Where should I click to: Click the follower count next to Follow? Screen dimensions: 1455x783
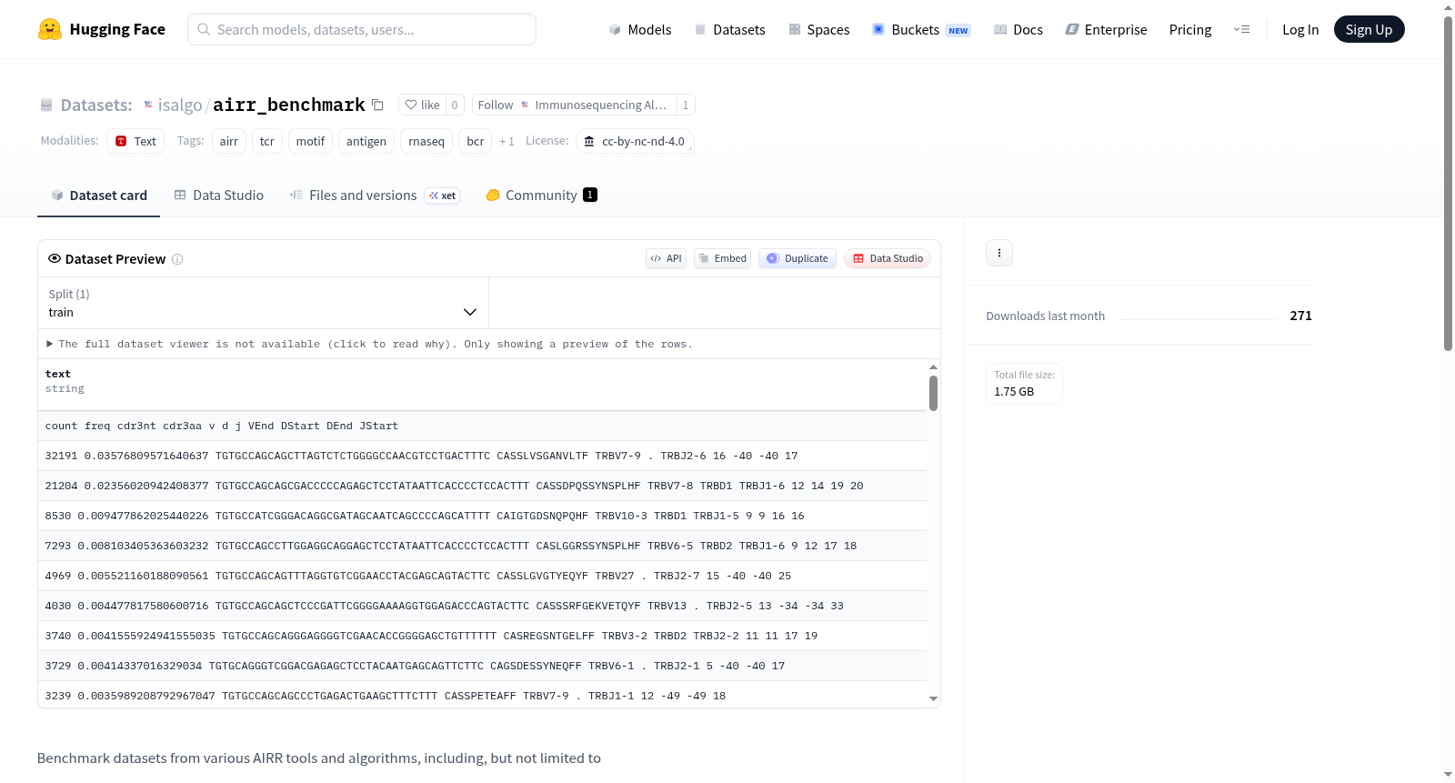[686, 105]
